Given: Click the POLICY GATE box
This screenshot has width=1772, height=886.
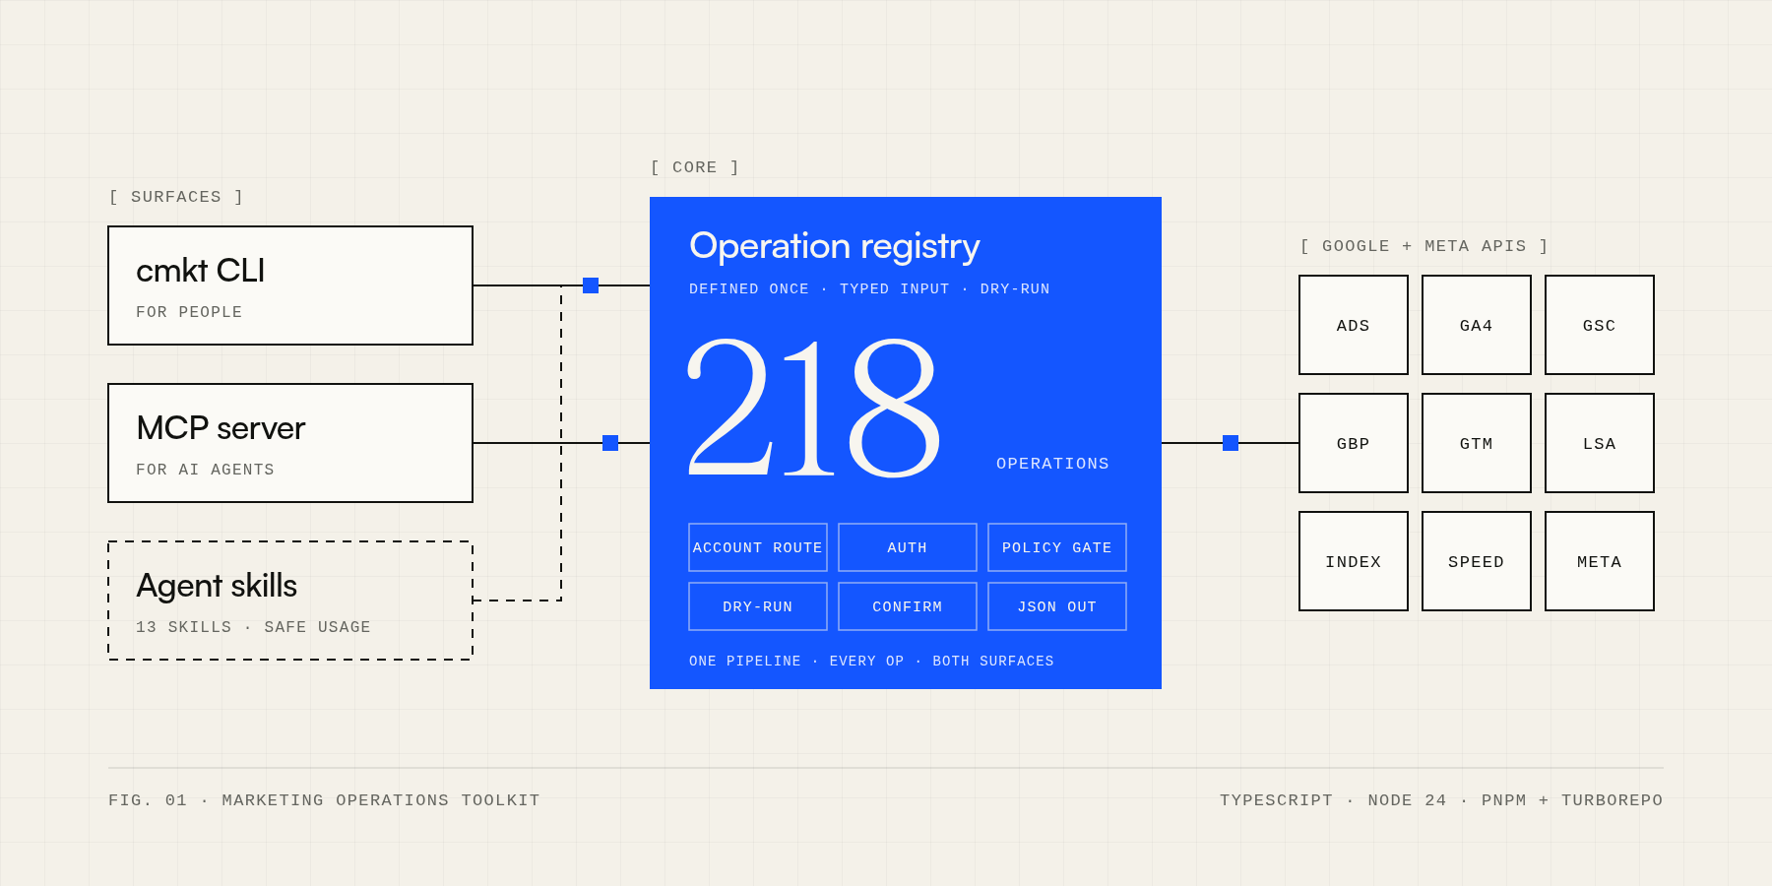Looking at the screenshot, I should (1057, 547).
